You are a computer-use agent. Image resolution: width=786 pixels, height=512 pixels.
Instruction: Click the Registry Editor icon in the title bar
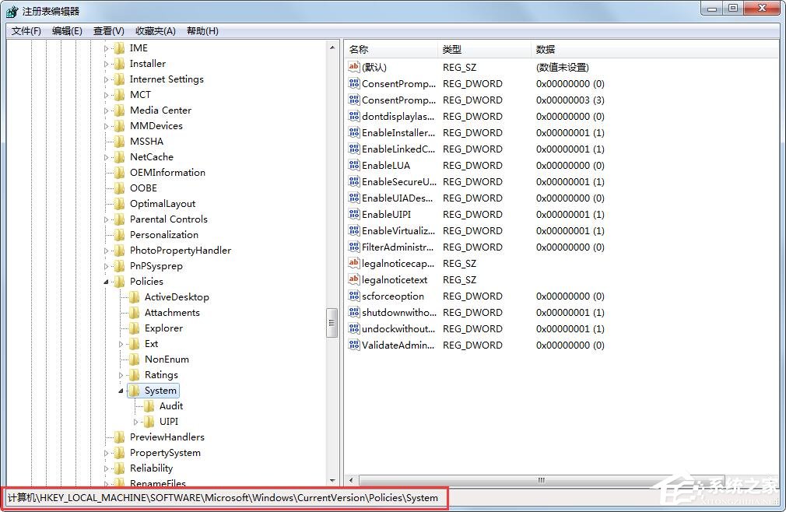tap(11, 10)
